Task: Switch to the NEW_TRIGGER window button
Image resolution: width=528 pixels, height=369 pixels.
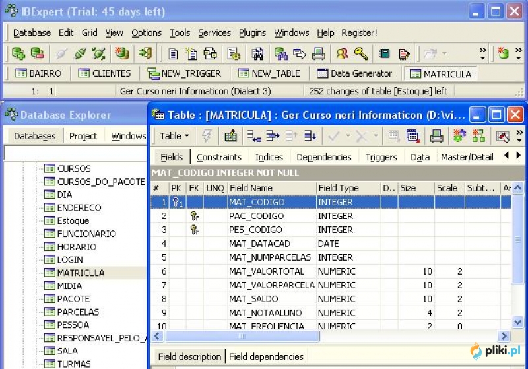Action: (x=184, y=73)
